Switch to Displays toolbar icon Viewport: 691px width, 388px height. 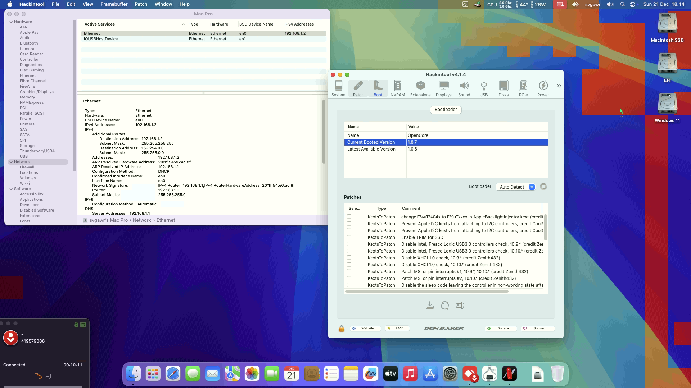[x=443, y=88]
